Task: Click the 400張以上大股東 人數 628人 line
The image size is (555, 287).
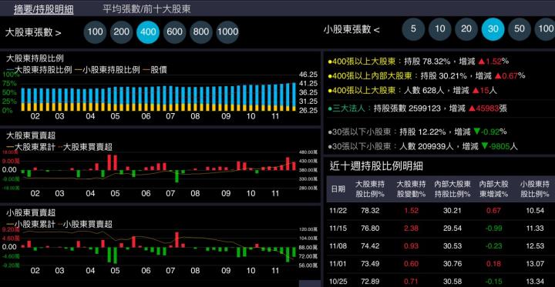Action: (412, 91)
